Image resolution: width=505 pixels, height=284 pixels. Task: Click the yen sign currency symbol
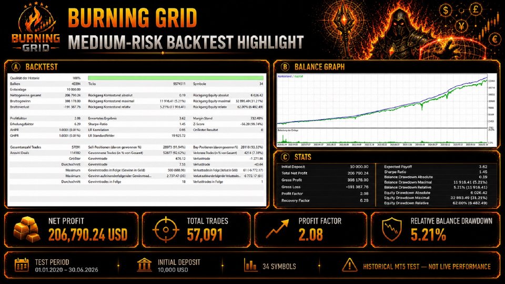pos(462,25)
